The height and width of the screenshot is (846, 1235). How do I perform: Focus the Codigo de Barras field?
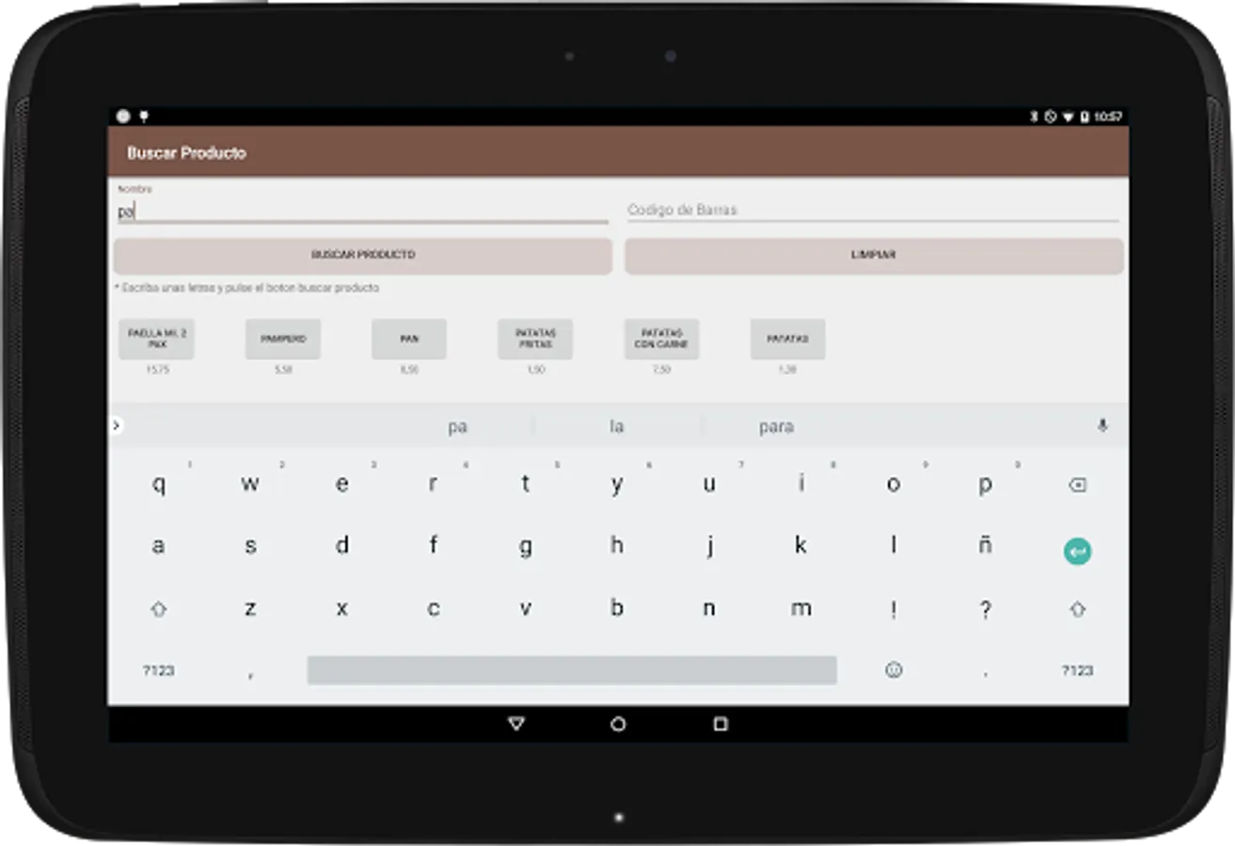873,211
